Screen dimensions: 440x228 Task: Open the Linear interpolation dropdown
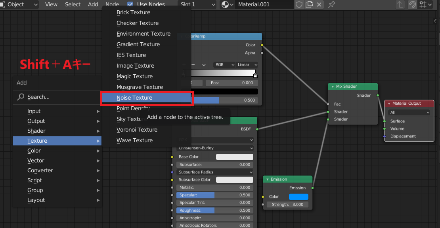click(x=247, y=65)
